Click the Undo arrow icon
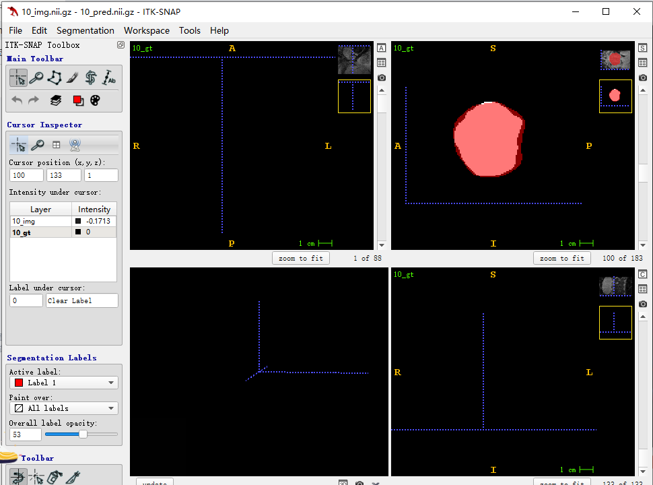This screenshot has height=485, width=653. click(17, 100)
